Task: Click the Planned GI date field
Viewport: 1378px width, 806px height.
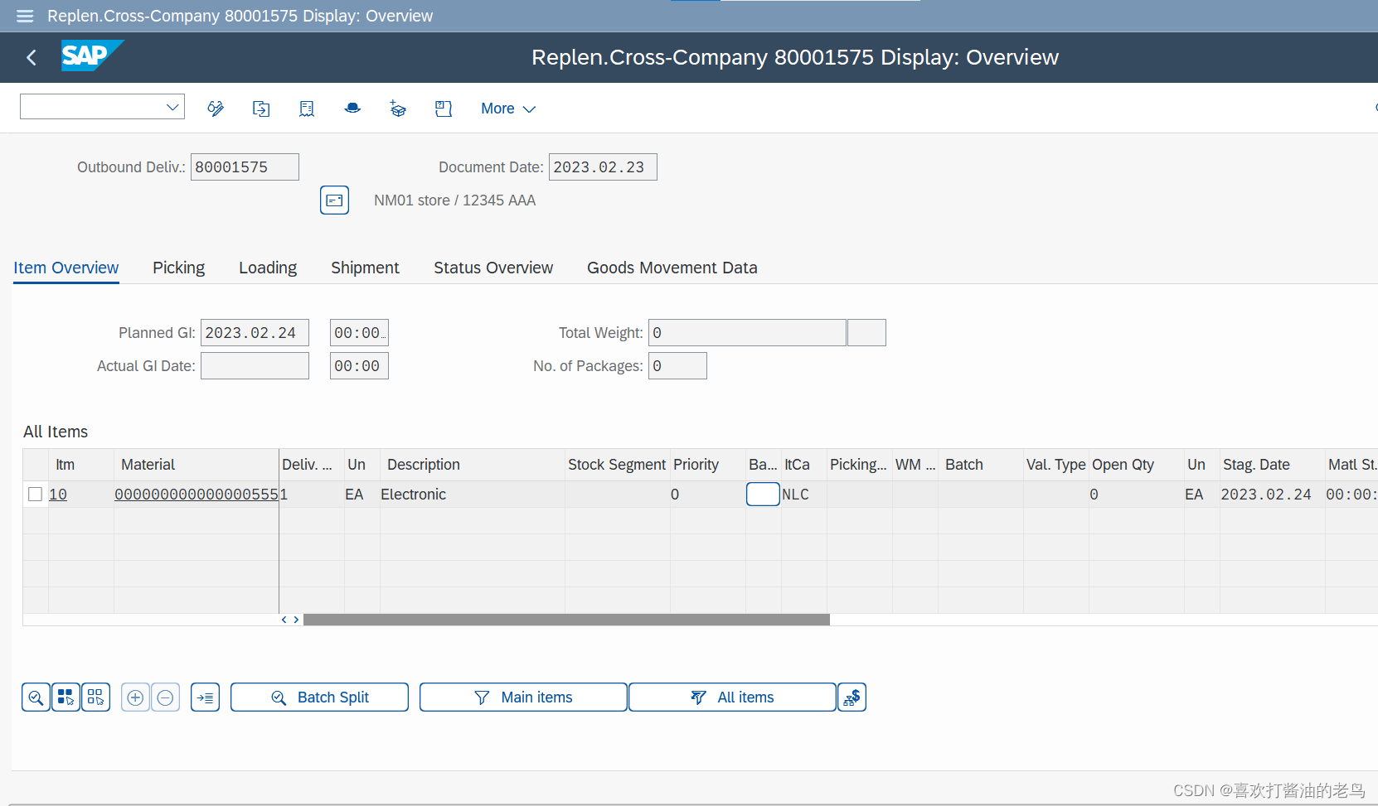Action: tap(255, 333)
